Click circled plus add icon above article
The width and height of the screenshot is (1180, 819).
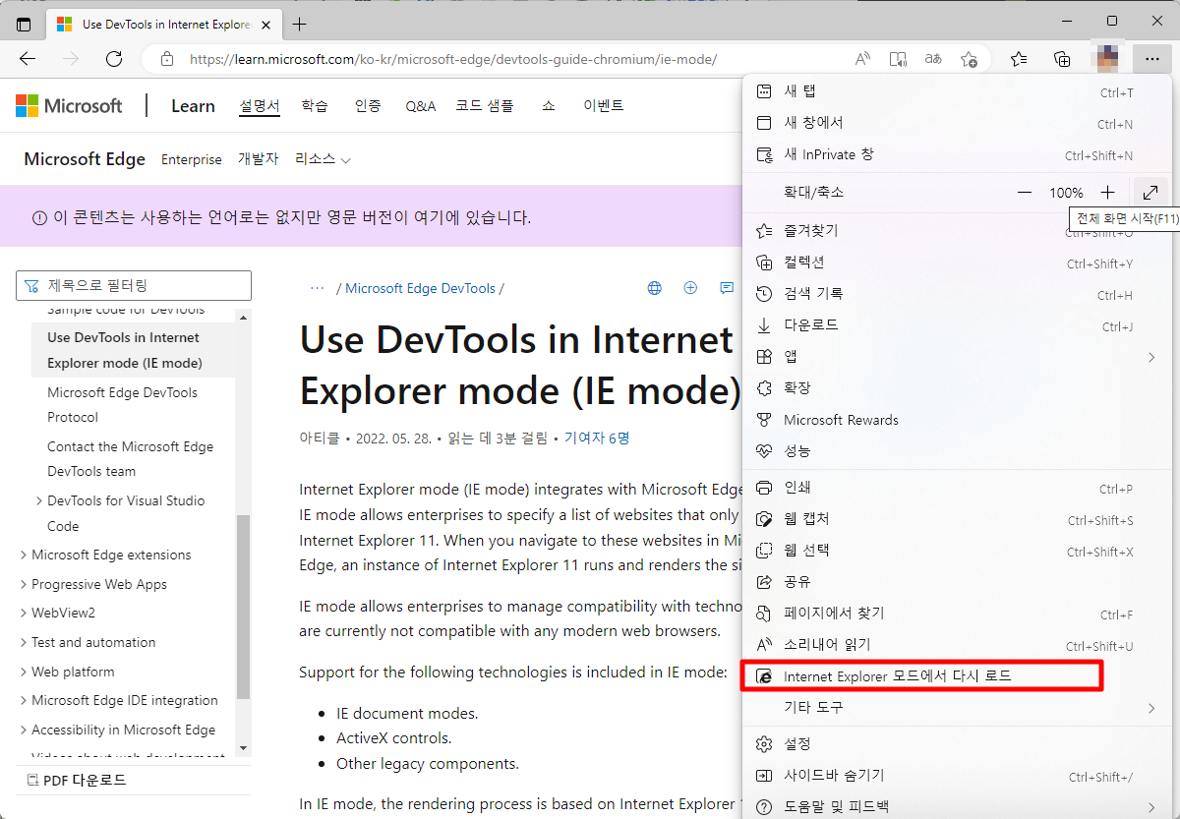click(x=690, y=288)
